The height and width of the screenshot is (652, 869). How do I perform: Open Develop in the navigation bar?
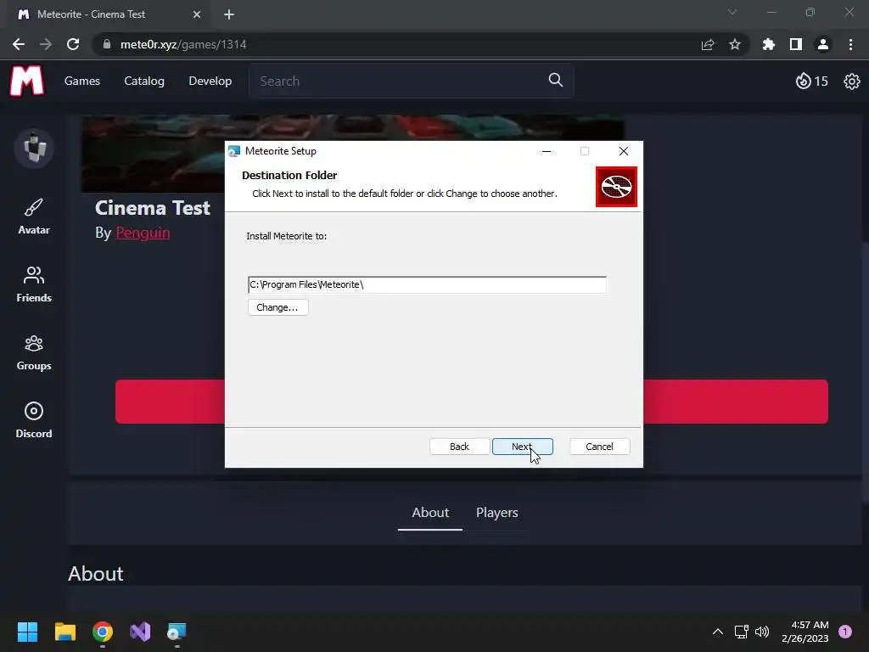[x=210, y=81]
